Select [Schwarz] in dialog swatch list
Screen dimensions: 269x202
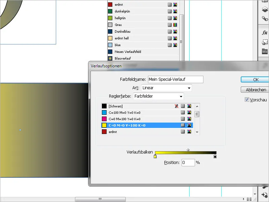point(147,106)
